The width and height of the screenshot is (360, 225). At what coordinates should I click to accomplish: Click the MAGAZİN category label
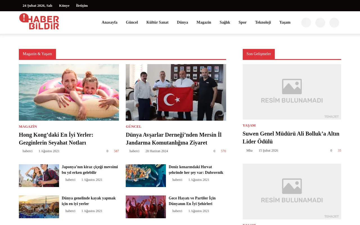(28, 127)
